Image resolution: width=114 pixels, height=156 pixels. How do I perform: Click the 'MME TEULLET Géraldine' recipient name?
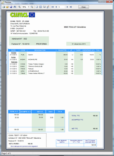tap(75, 27)
